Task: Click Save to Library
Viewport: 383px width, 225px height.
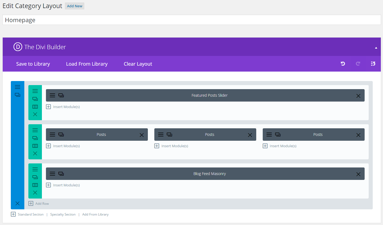Action: 33,64
